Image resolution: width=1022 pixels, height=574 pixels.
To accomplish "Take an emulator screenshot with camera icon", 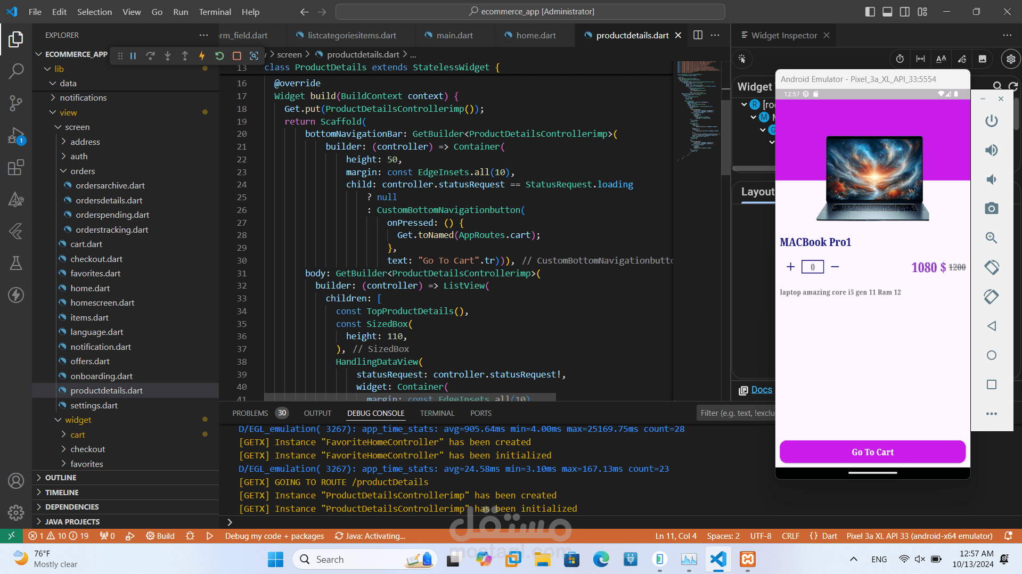I will [991, 208].
